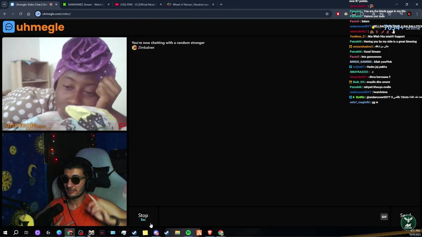Open Windows Task View
The image size is (422, 237).
point(26,233)
